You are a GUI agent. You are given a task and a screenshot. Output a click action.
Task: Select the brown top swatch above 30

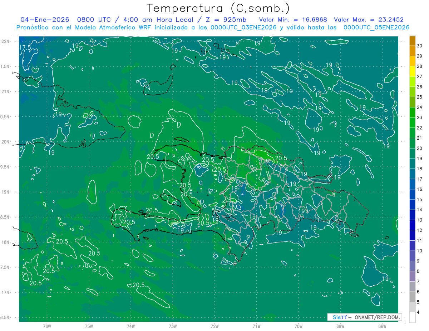click(412, 41)
